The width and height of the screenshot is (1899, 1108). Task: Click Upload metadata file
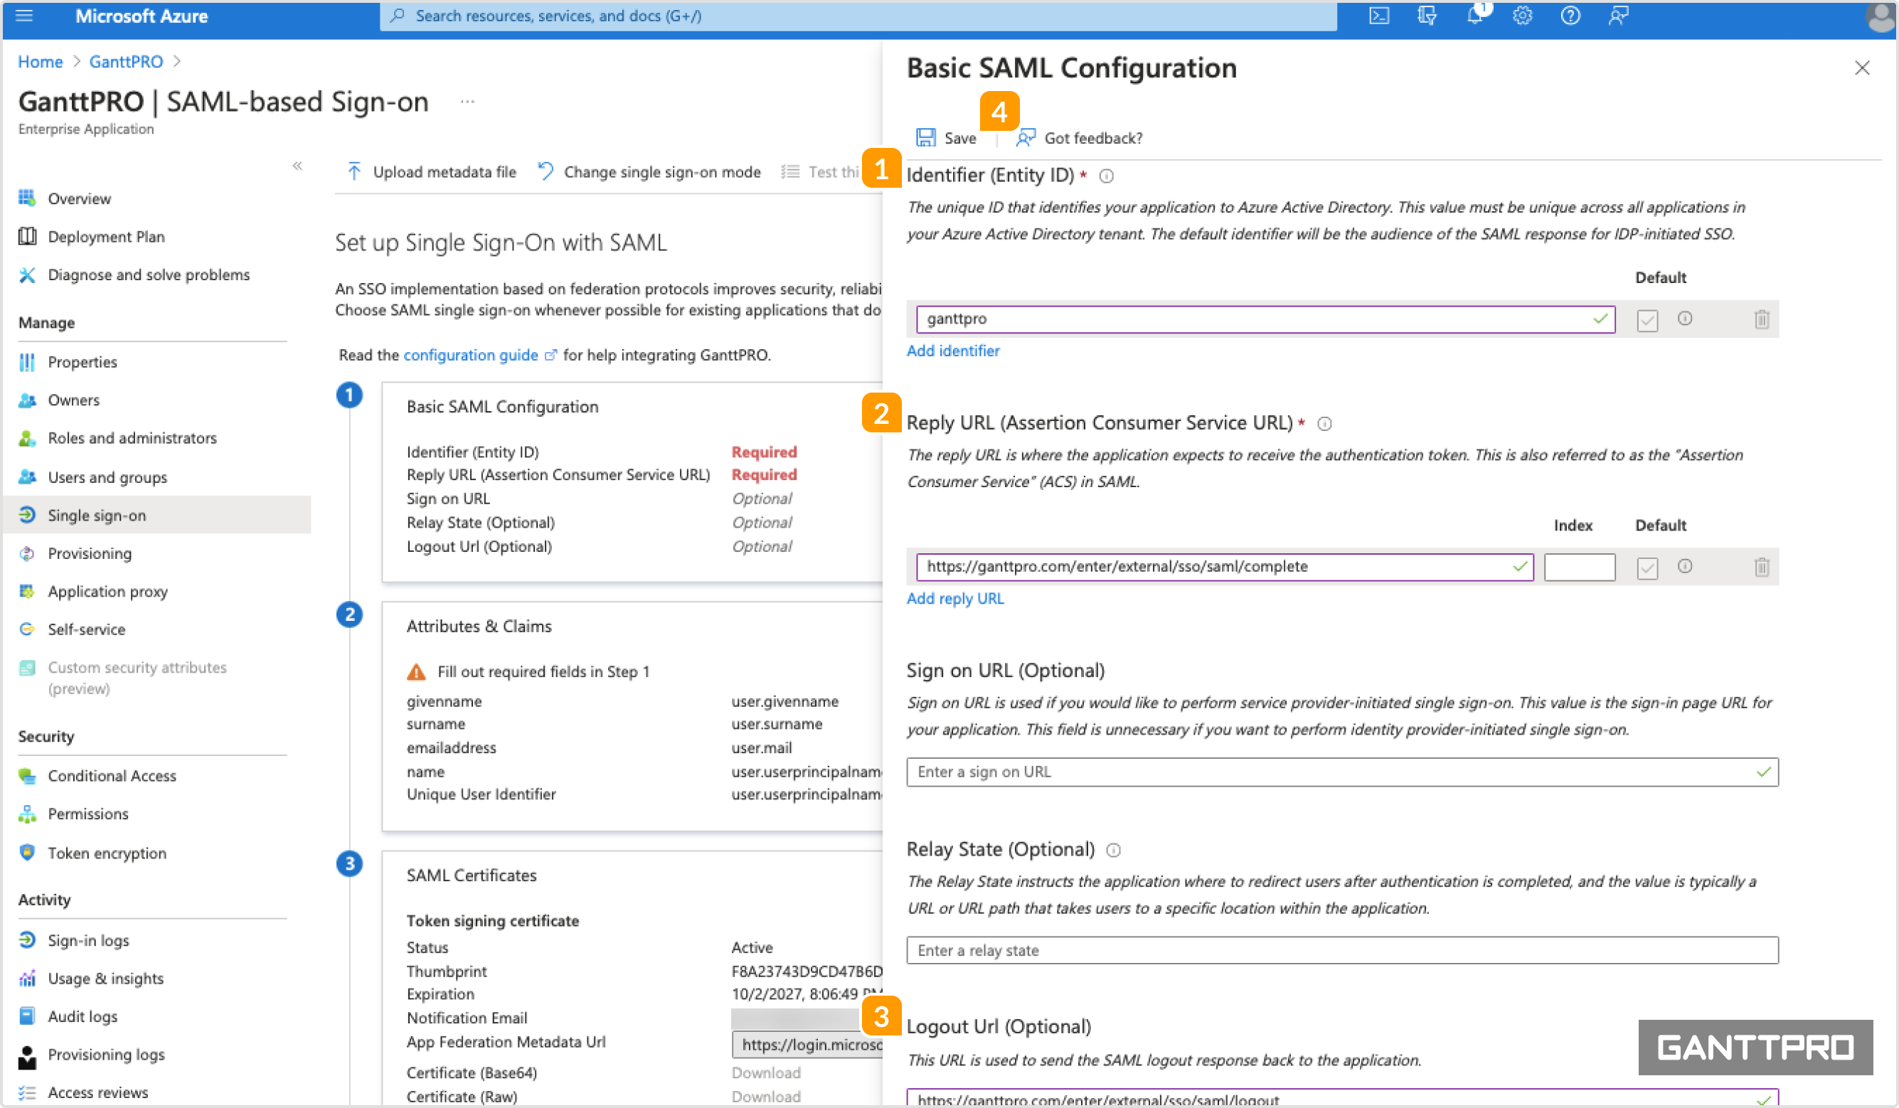pyautogui.click(x=432, y=172)
